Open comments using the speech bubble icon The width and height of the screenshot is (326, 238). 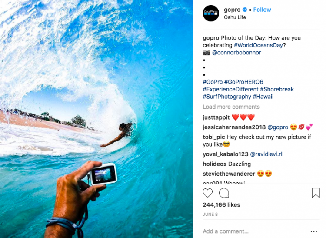pyautogui.click(x=224, y=193)
